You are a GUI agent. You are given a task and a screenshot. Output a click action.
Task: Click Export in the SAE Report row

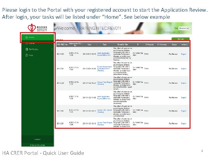(184, 111)
